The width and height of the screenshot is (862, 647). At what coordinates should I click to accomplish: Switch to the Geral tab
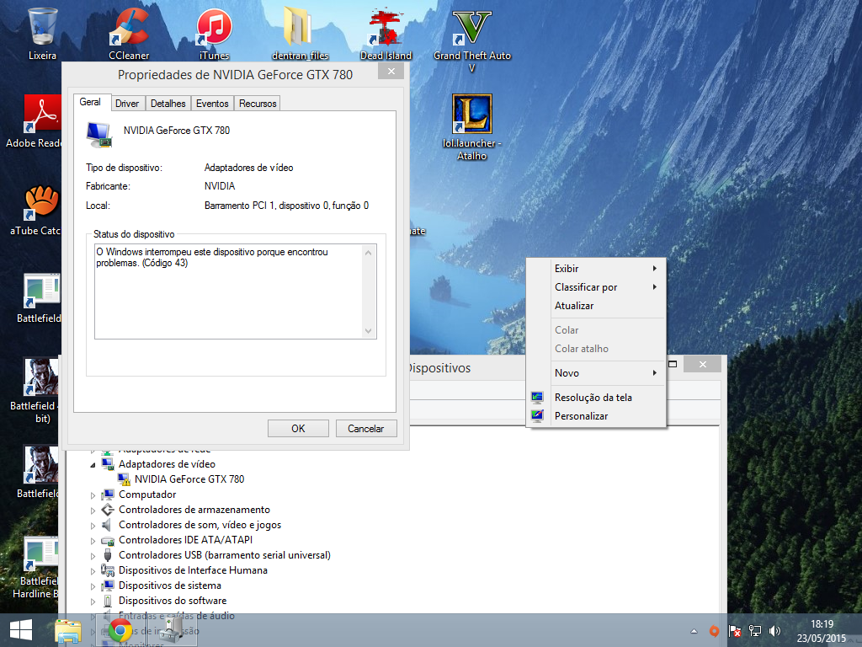pyautogui.click(x=90, y=102)
